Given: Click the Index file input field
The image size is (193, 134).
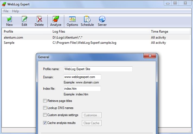Looking at the screenshot, I should pyautogui.click(x=82, y=89).
